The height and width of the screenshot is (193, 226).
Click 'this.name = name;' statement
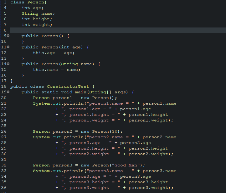coord(56,70)
